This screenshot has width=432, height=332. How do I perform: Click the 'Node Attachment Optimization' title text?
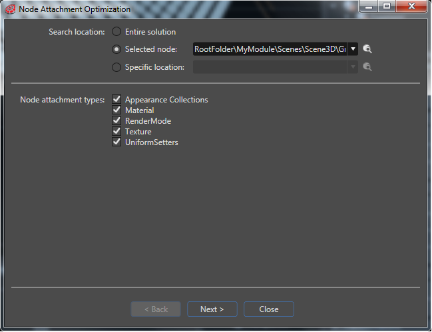pos(75,9)
